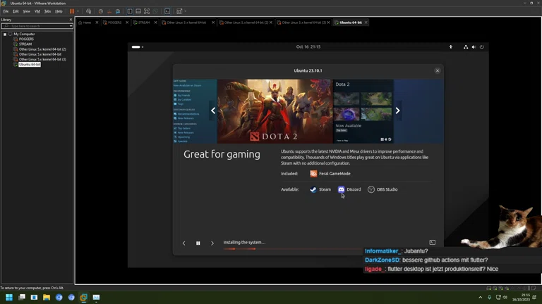The height and width of the screenshot is (304, 542).
Task: Click the volume icon in Ubuntu top bar
Action: pyautogui.click(x=474, y=47)
